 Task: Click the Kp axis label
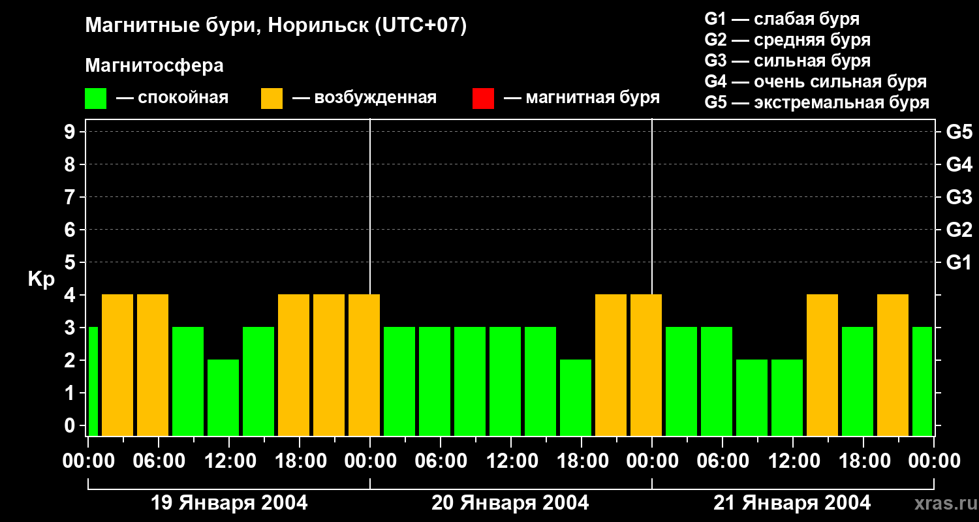coord(41,279)
